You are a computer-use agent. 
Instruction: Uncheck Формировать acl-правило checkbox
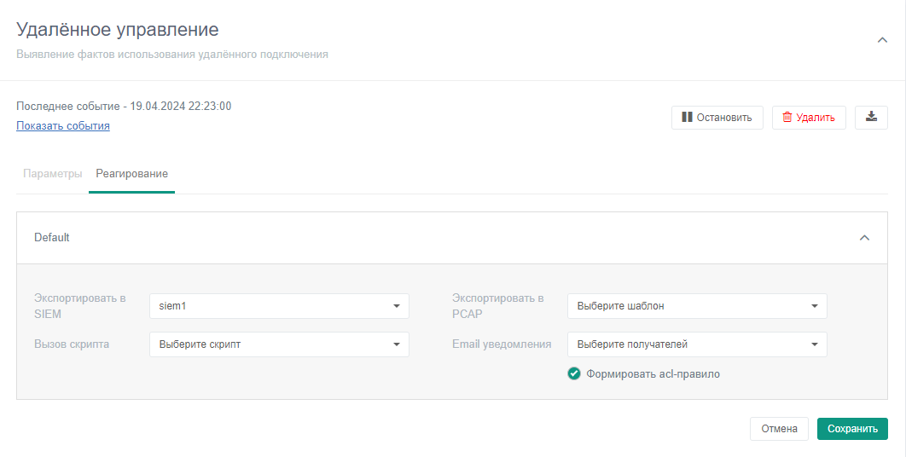coord(574,373)
